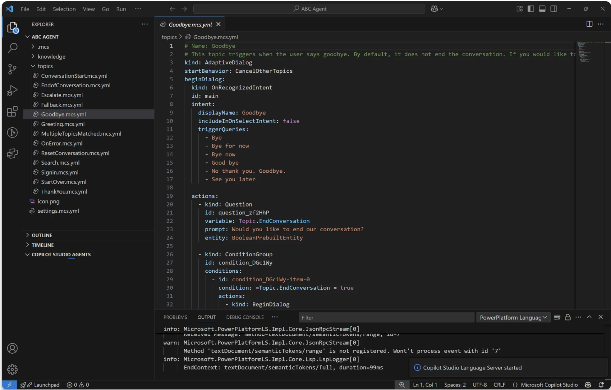Click the Copilot icon in the status bar

(x=588, y=385)
